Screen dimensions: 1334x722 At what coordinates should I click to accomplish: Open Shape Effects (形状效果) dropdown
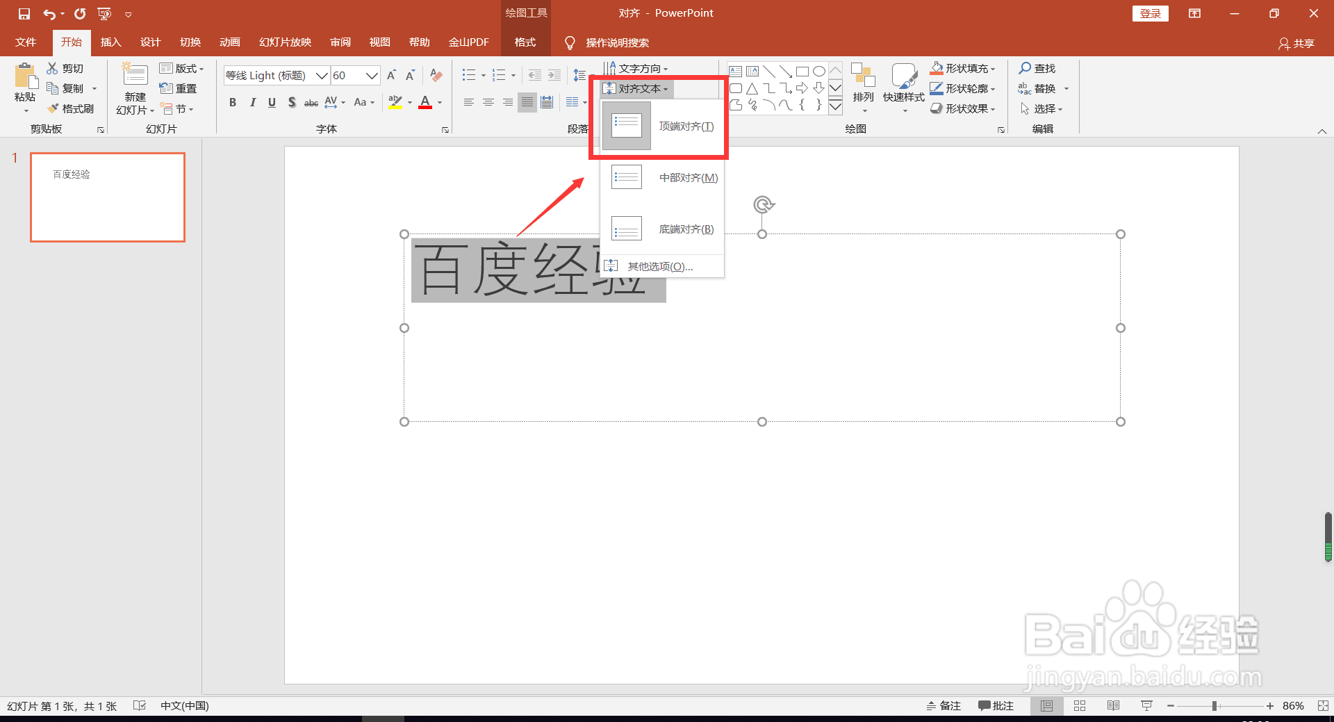pyautogui.click(x=963, y=108)
